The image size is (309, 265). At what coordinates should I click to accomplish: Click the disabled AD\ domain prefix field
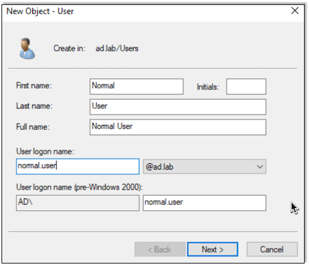(78, 203)
